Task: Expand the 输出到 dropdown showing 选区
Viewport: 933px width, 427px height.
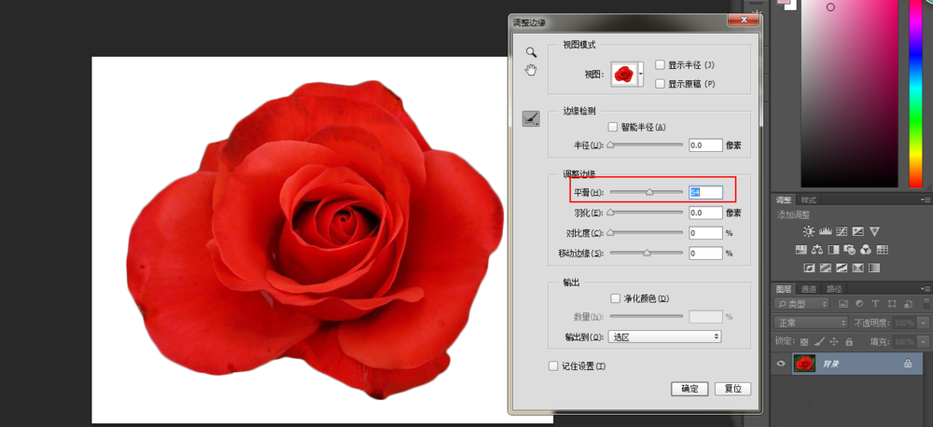Action: pos(664,337)
